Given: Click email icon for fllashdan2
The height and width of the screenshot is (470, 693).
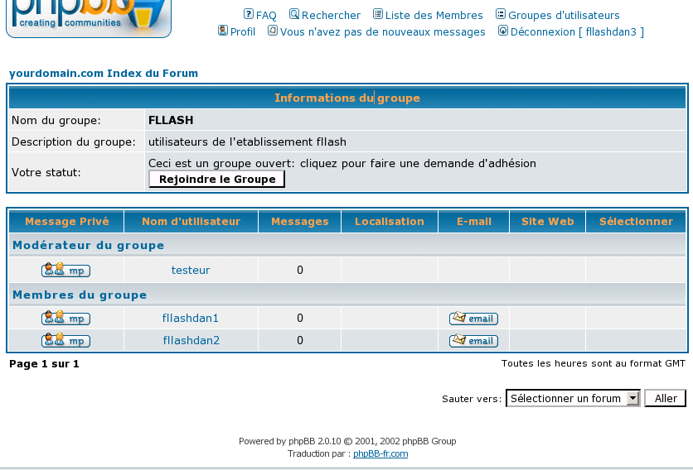Looking at the screenshot, I should [473, 340].
